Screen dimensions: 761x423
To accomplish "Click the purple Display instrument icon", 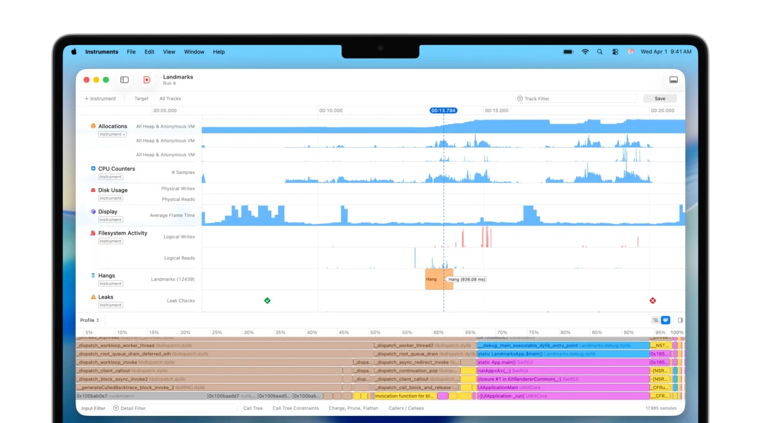I will (93, 211).
